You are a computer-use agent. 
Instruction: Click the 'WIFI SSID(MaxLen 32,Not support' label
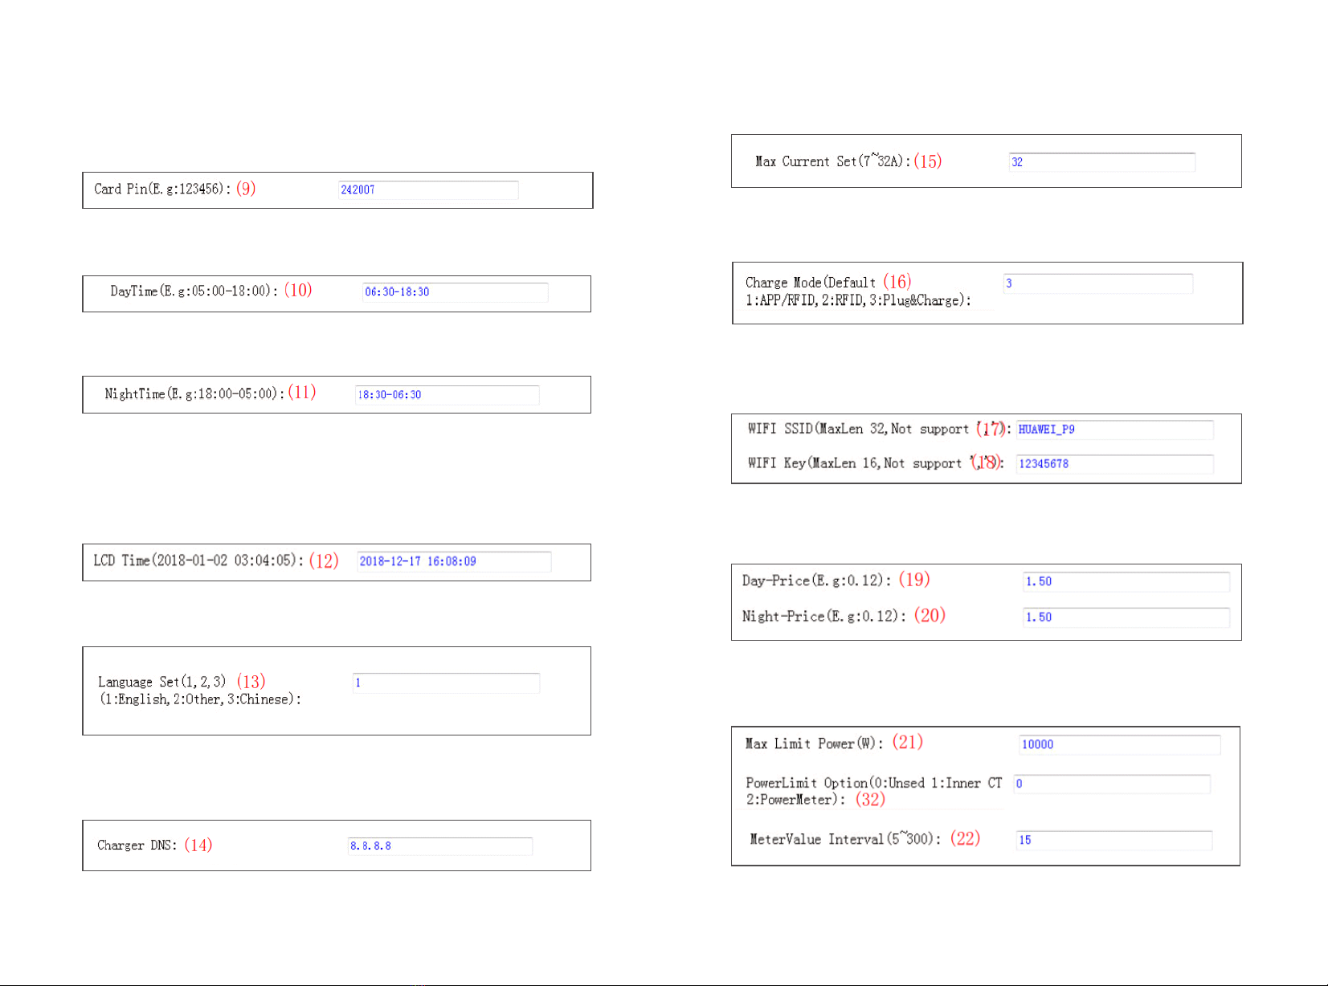click(x=859, y=429)
